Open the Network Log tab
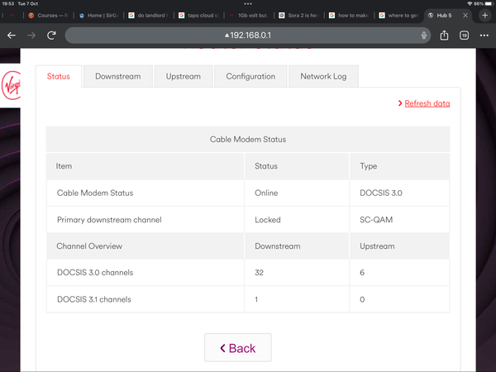 pos(323,76)
